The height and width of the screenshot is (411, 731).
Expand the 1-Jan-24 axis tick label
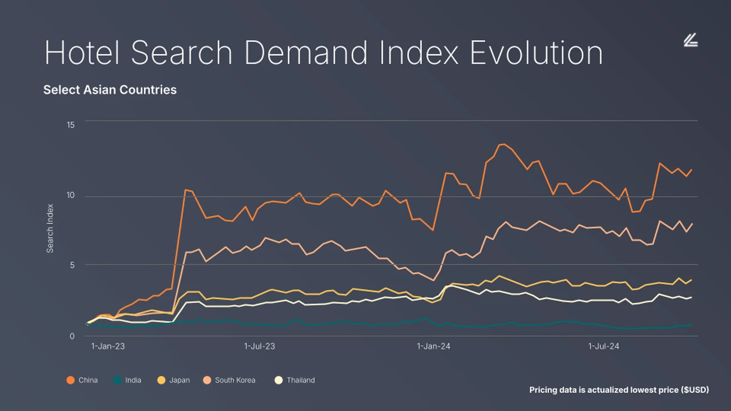click(x=433, y=346)
